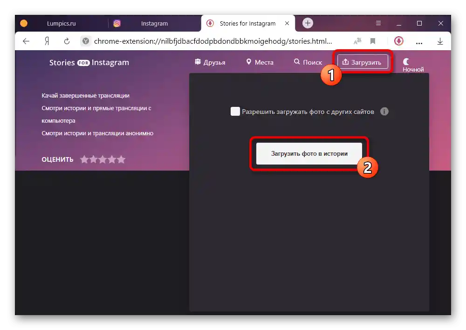Open a new tab with the plus button
Viewport: 466px width, 330px height.
click(308, 23)
